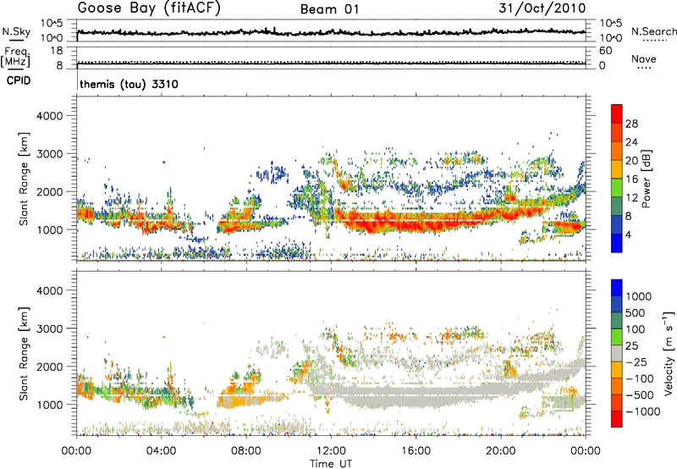Screen dimensions: 677x469
Task: Click the "16:00" time tick label
Action: 416,451
